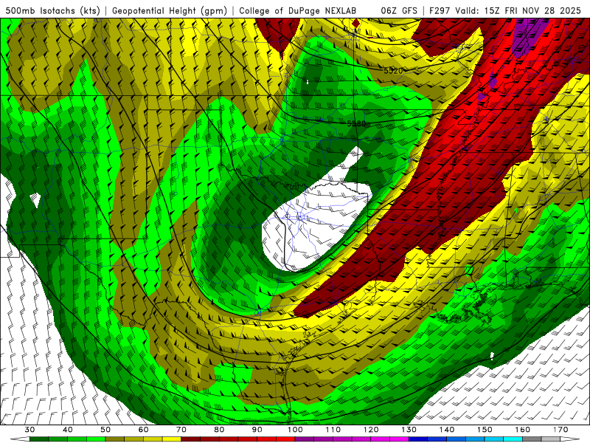Click the 'Geopotential Height (gpm)' header label
This screenshot has height=443, width=590.
point(170,10)
